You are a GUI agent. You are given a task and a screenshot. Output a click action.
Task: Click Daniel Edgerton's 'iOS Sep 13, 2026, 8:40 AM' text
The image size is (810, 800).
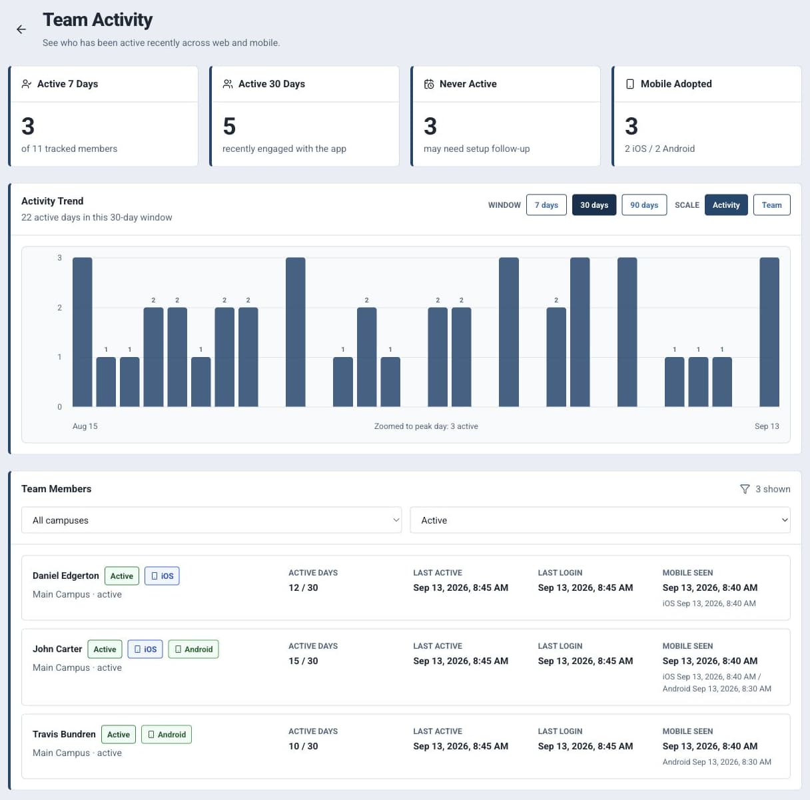click(x=709, y=603)
